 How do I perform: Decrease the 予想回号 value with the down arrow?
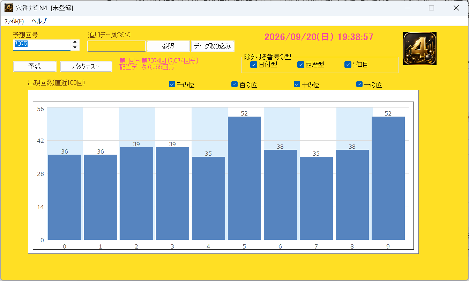coord(75,47)
